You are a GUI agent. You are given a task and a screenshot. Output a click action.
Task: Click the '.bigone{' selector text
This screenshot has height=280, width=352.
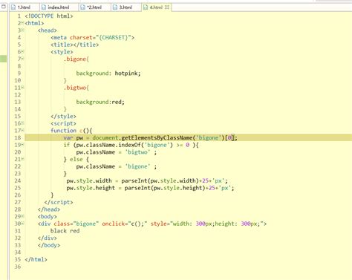point(76,59)
